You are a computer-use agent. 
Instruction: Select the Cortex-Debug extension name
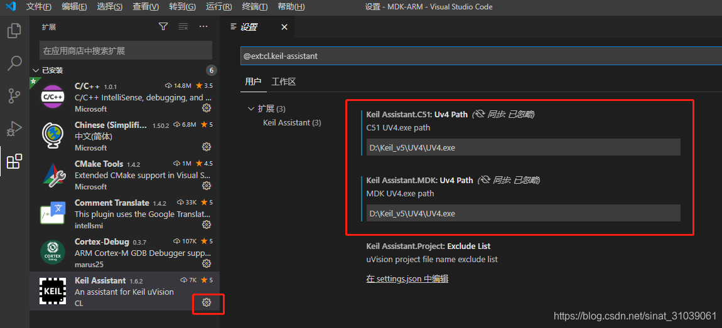coord(102,241)
